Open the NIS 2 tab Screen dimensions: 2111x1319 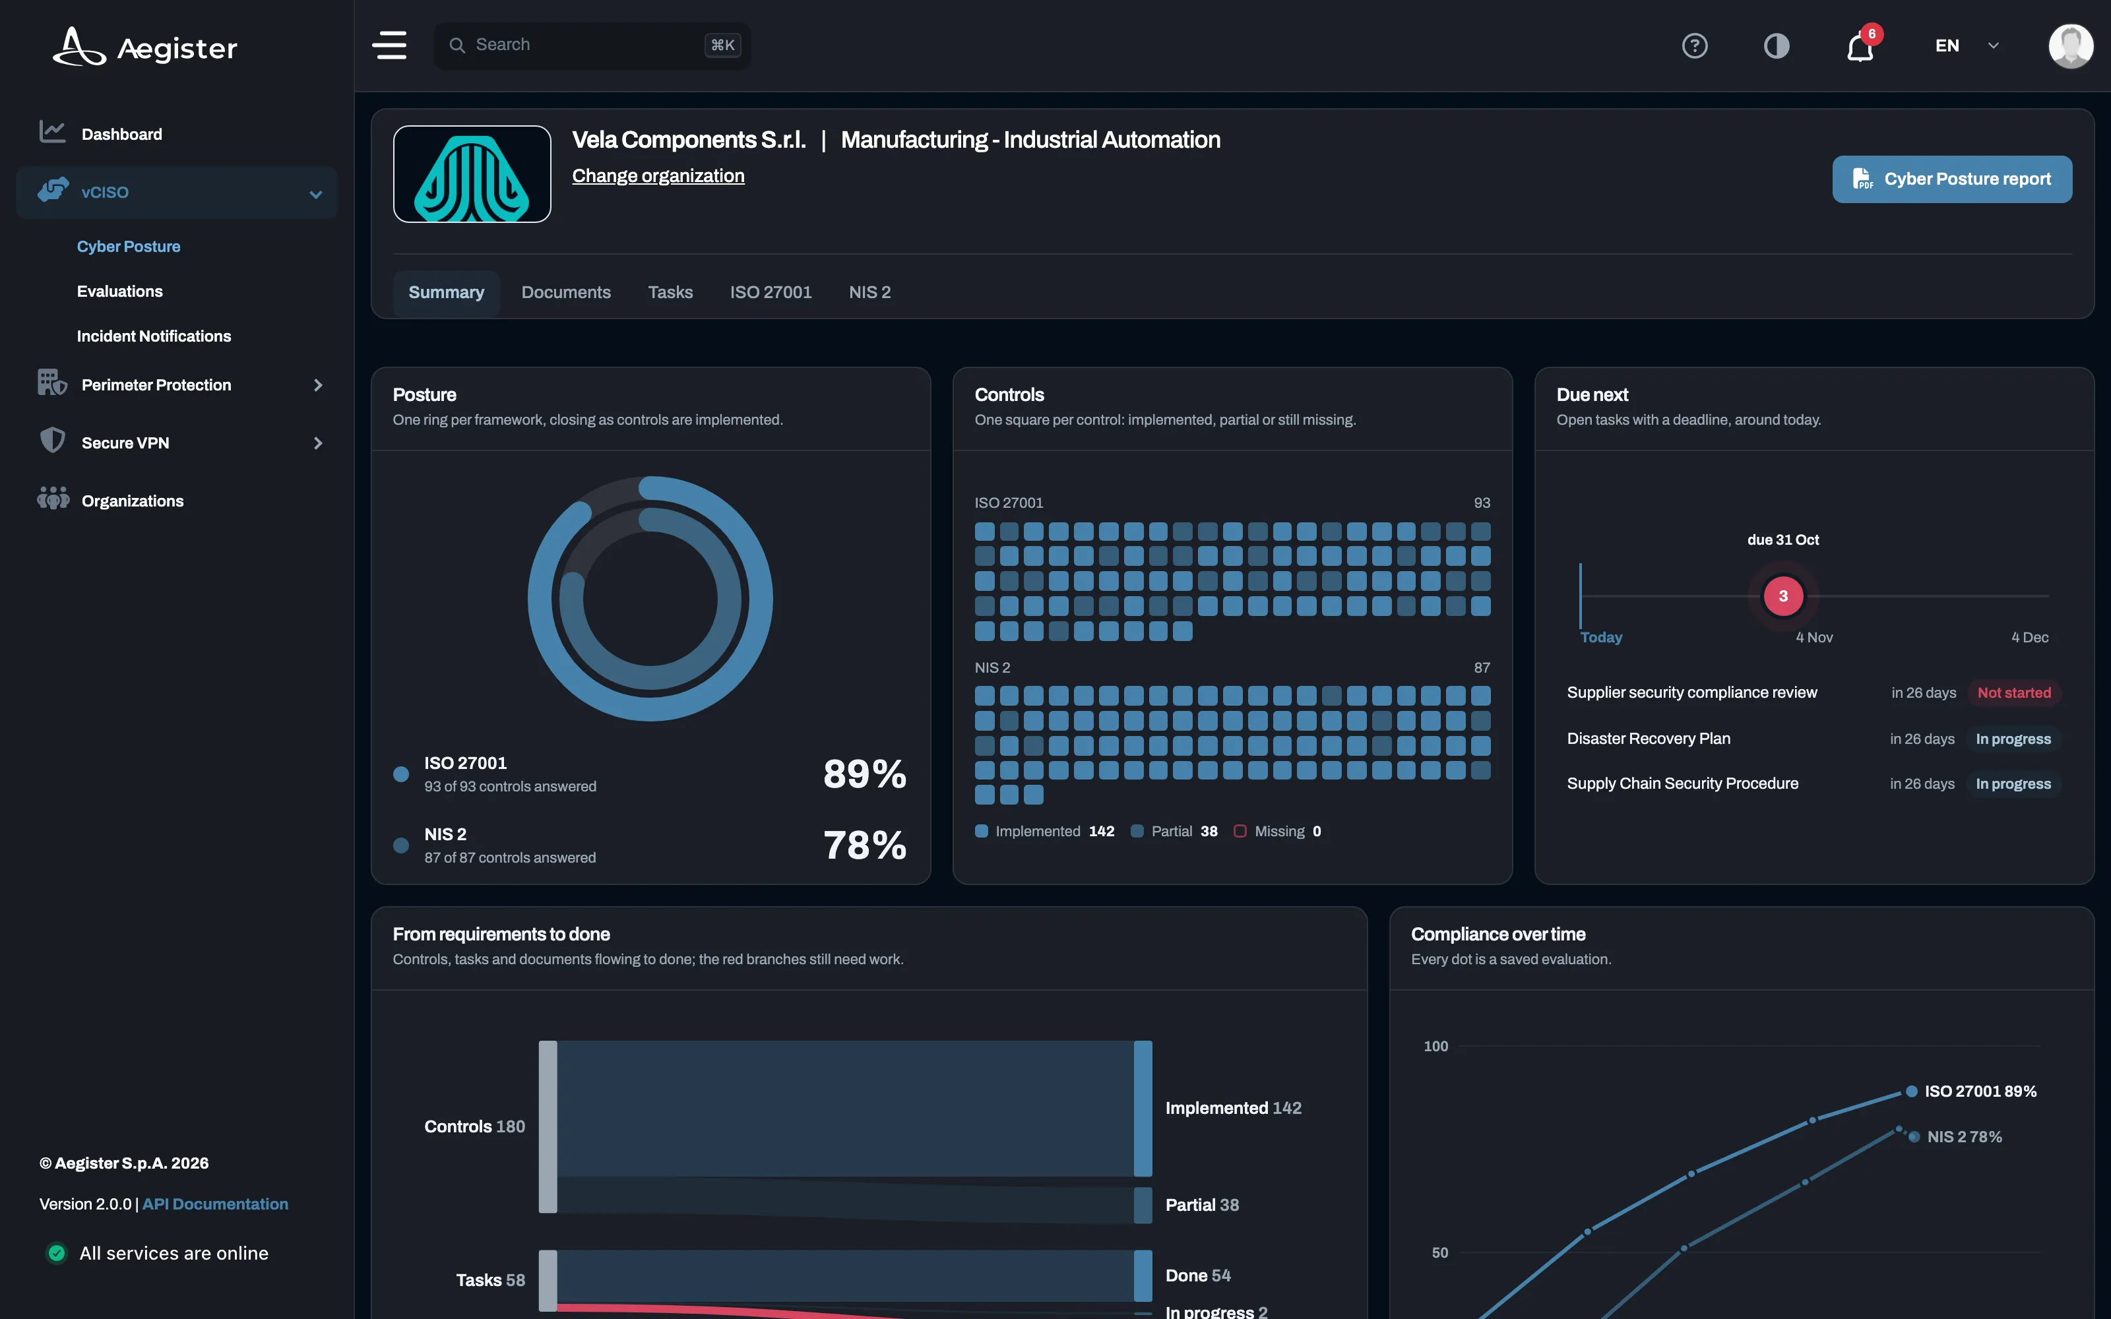coord(869,292)
